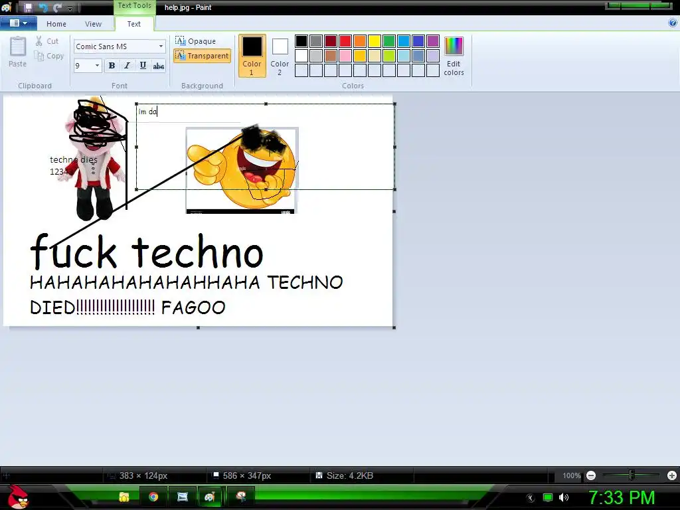
Task: Redo the last undone action
Action: coord(57,7)
